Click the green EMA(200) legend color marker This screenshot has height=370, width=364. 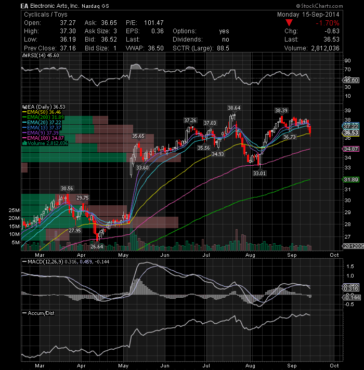(24, 117)
